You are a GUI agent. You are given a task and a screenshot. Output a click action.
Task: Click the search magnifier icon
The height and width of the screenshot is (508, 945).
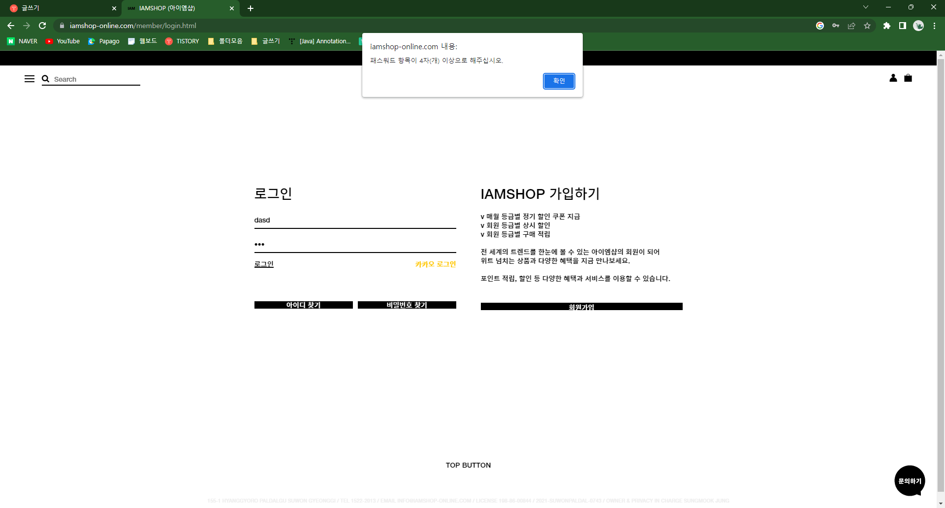46,79
